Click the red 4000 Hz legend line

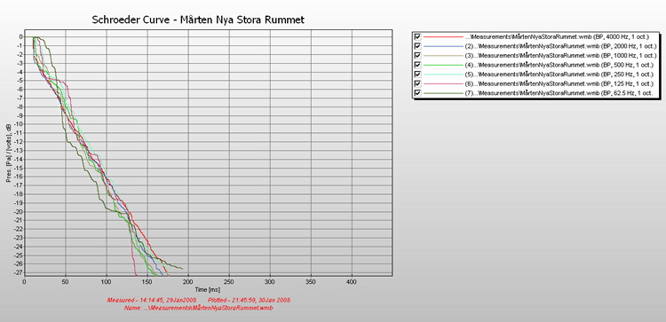click(x=443, y=37)
